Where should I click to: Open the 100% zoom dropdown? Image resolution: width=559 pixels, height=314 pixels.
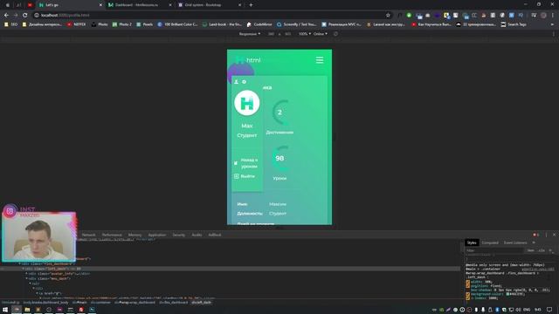tap(305, 34)
